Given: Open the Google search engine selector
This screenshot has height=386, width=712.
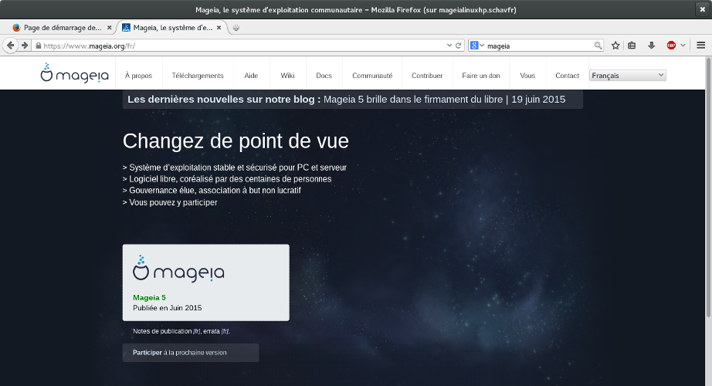Looking at the screenshot, I should (x=476, y=46).
